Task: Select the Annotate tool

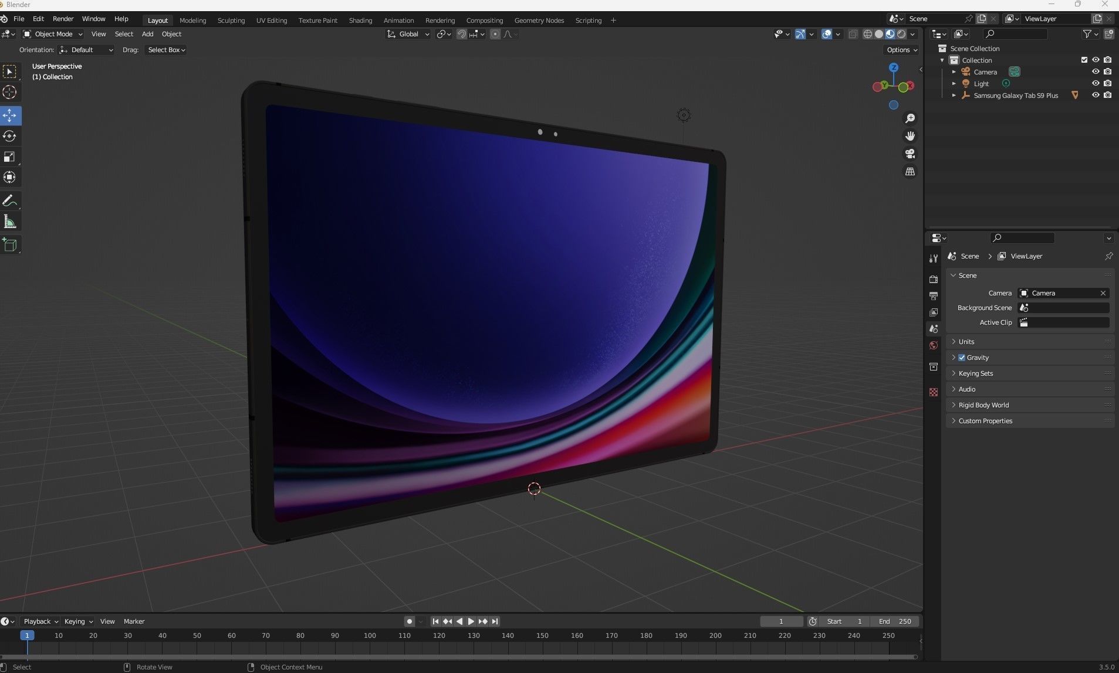Action: point(10,201)
